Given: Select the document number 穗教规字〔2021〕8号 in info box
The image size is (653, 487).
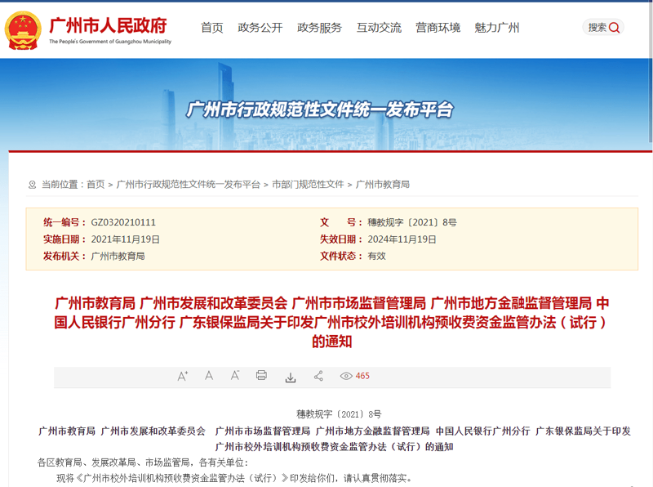Looking at the screenshot, I should click(412, 222).
